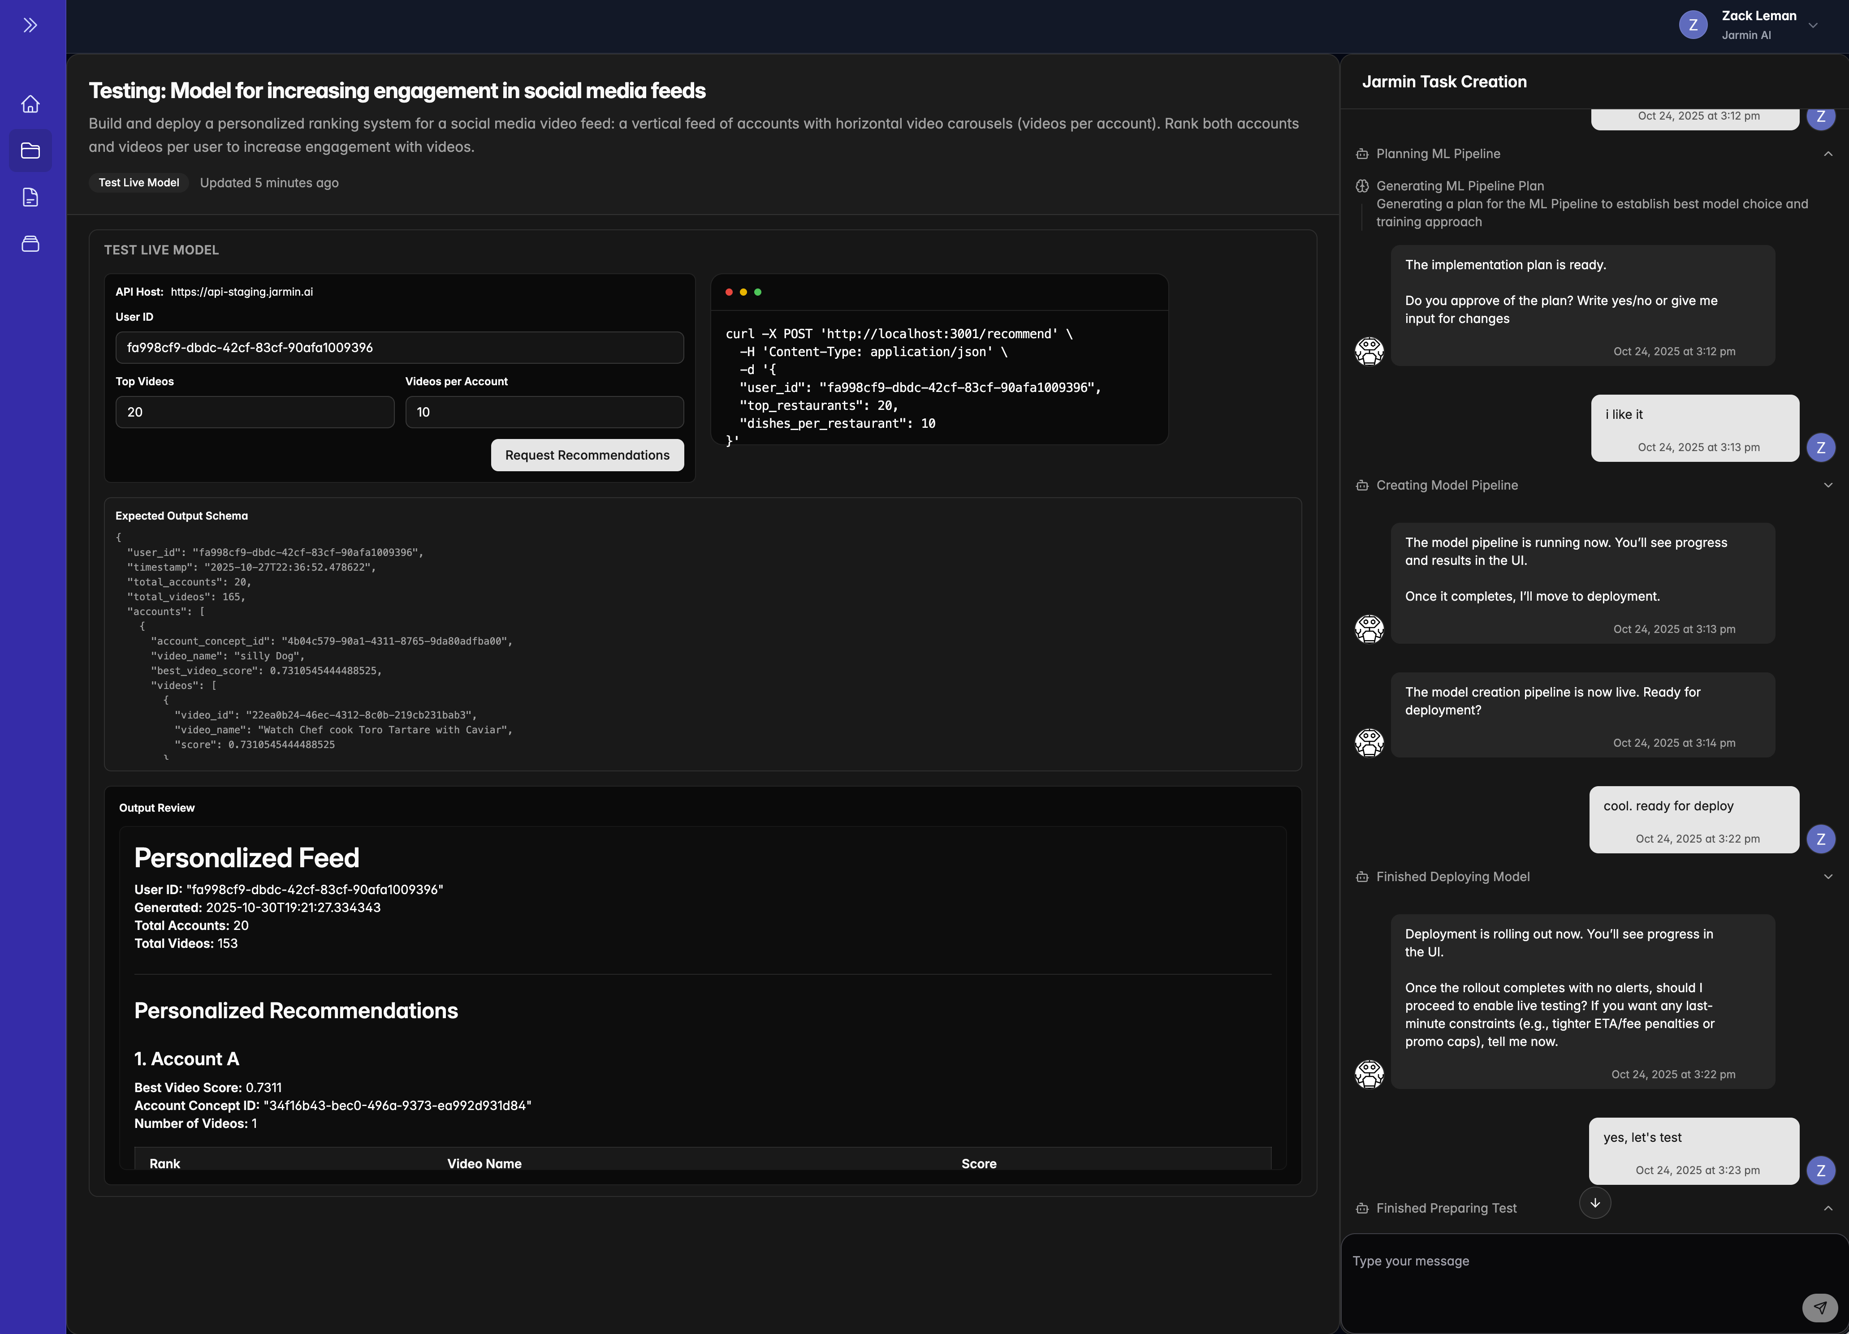Screen dimensions: 1849x1334
Task: Select the Test Live Model tag
Action: (x=138, y=182)
